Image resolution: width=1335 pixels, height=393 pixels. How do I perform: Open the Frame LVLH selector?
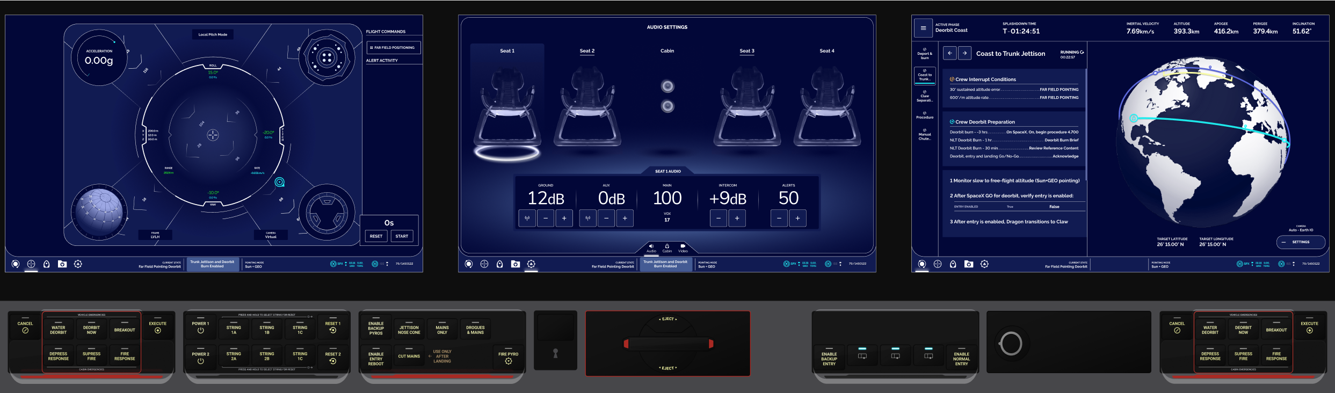coord(155,235)
